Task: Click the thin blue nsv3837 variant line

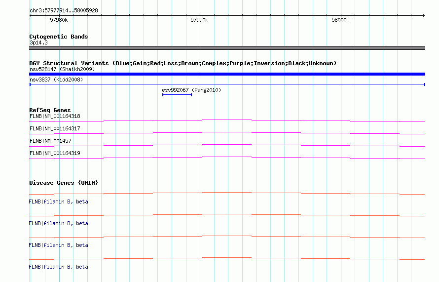Action: [227, 84]
